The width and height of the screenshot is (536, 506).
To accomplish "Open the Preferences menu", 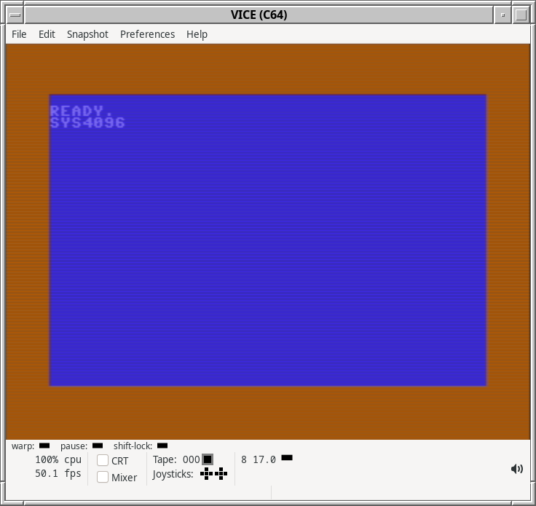I will (x=147, y=34).
